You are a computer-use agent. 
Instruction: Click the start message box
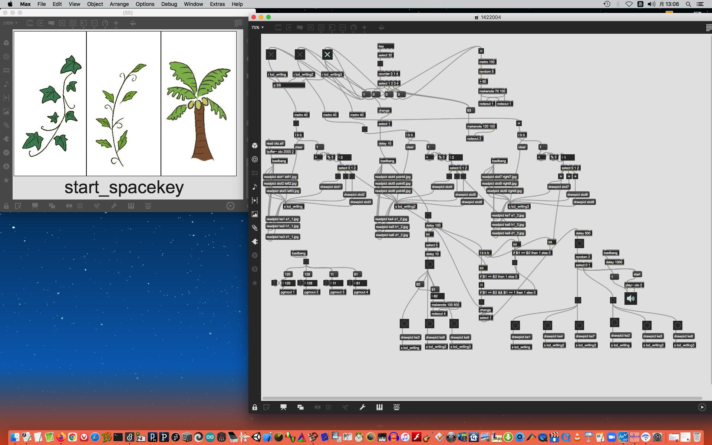[x=637, y=274]
